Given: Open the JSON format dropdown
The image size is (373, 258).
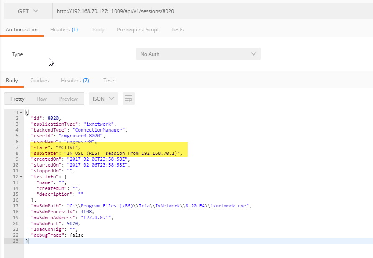Looking at the screenshot, I should click(103, 99).
